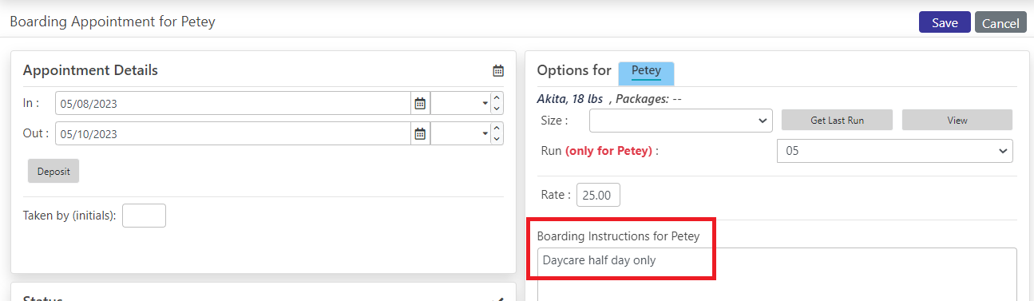Open date picker for In date
The width and height of the screenshot is (1034, 301).
coord(420,104)
